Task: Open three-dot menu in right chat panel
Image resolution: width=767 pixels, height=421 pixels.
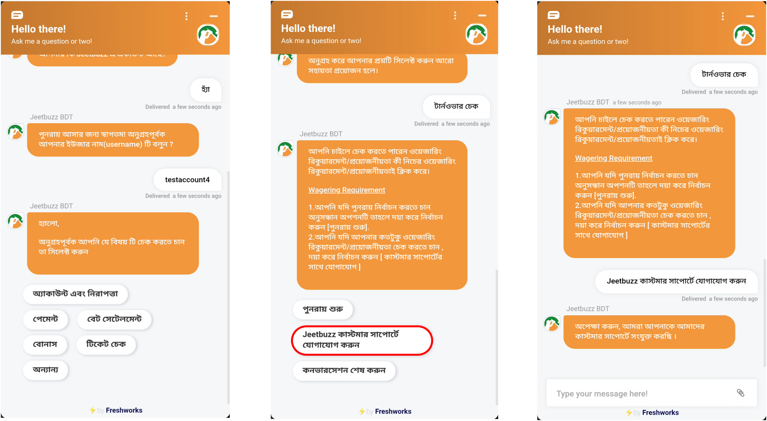Action: 723,16
